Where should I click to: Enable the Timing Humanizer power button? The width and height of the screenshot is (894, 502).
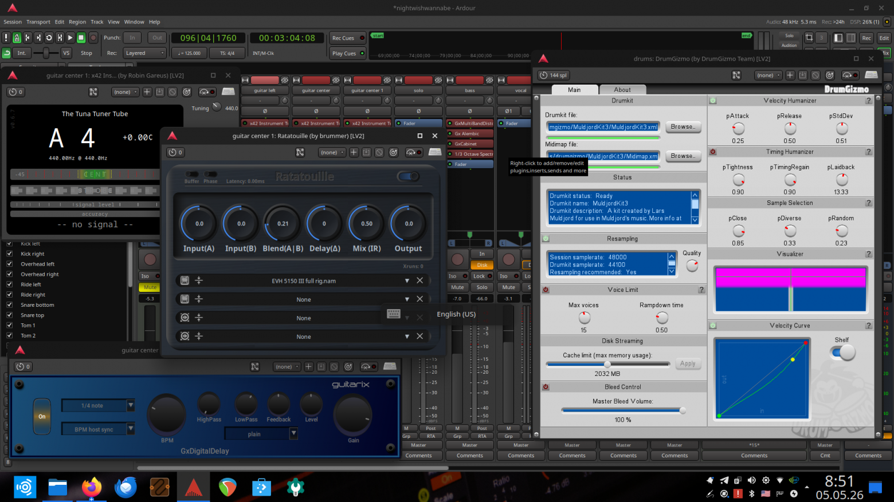point(713,152)
